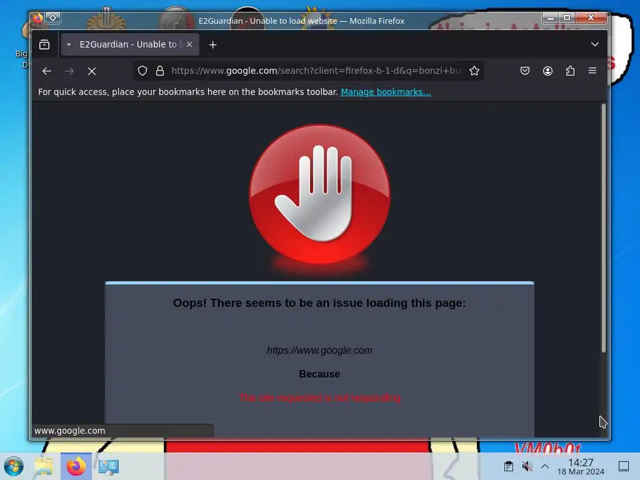Select the E2Guardian - Unable to tab
This screenshot has height=480, width=640.
(130, 44)
